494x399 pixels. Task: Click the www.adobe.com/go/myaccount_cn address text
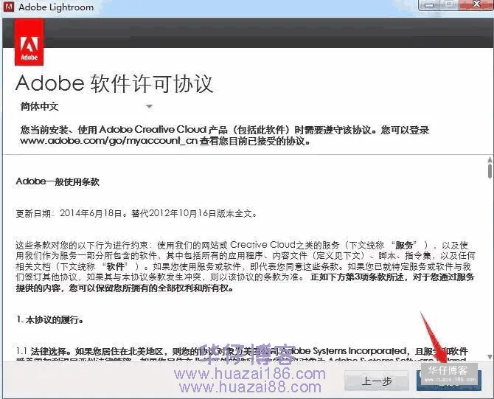[108, 141]
